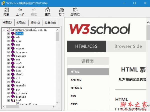This screenshot has height=112, width=150.
Task: Go back with the 上一步 arrow
Action: coord(20,10)
